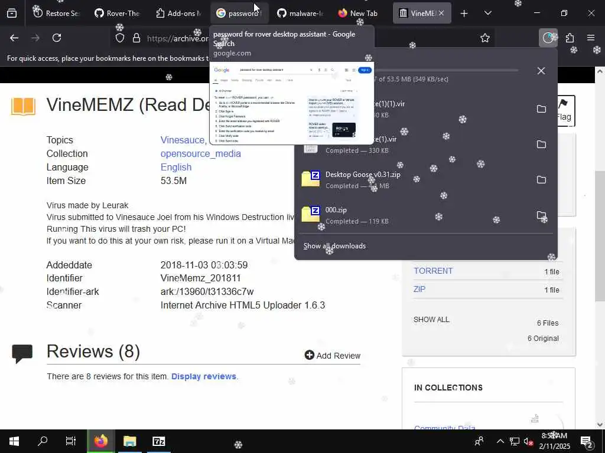Open the 000.zip download entry
The image size is (605, 453).
pyautogui.click(x=413, y=215)
